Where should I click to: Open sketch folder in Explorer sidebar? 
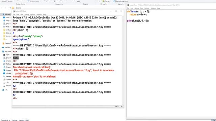7,33
